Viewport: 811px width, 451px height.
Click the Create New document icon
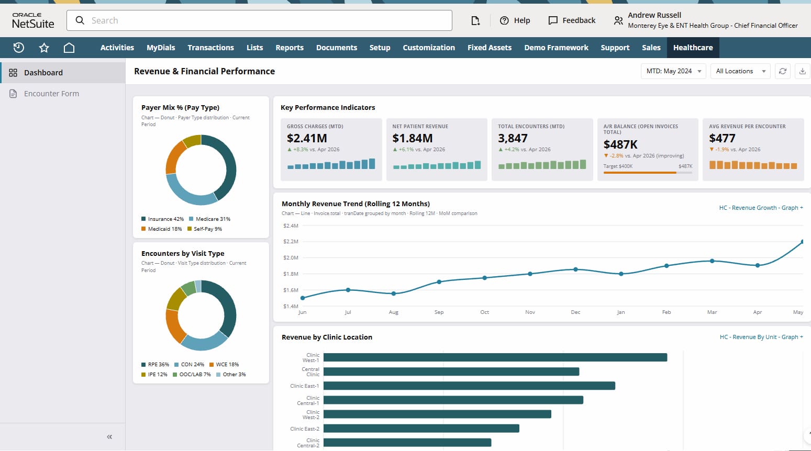coord(475,20)
